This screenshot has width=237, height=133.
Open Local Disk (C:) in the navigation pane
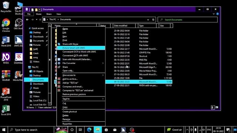click(38, 100)
